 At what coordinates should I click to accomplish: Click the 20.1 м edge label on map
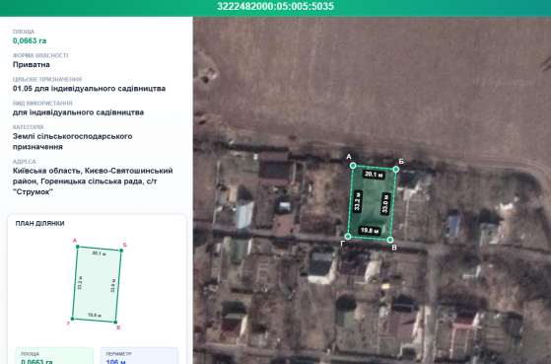[x=374, y=174]
